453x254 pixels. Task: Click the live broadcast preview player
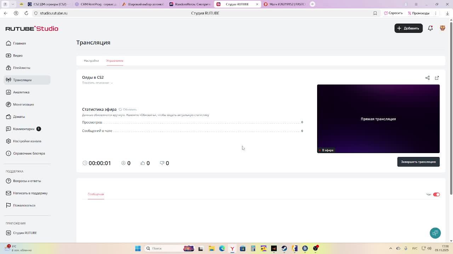(x=378, y=119)
